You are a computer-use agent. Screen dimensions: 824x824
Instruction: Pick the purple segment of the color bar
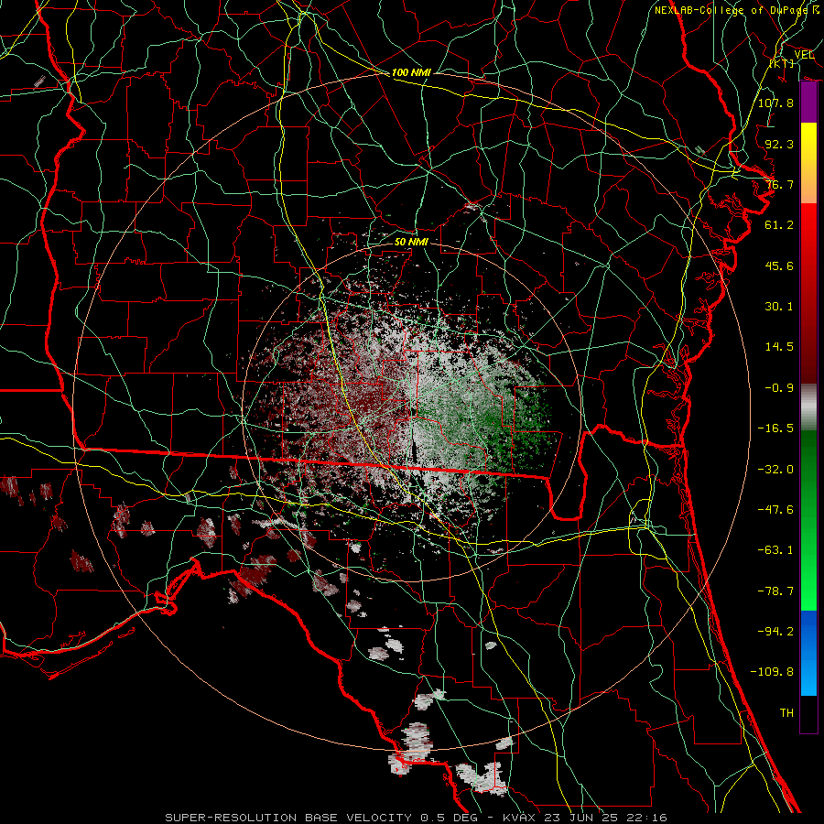(x=808, y=103)
